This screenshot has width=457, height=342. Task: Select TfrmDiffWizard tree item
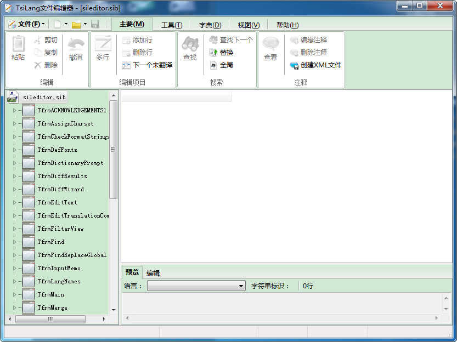[60, 189]
